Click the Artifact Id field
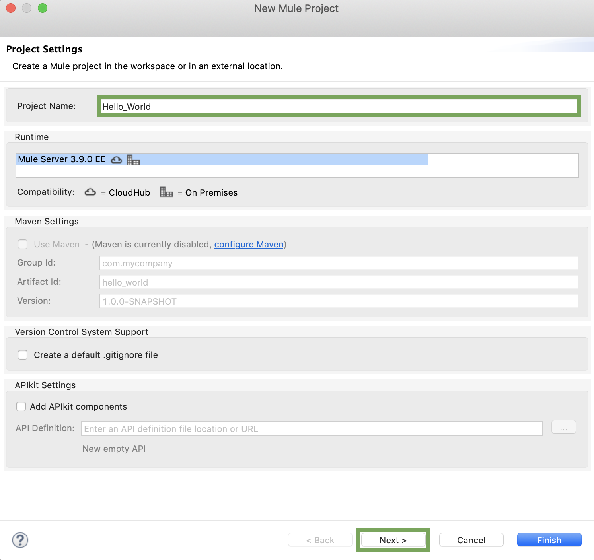The width and height of the screenshot is (594, 560). [339, 282]
